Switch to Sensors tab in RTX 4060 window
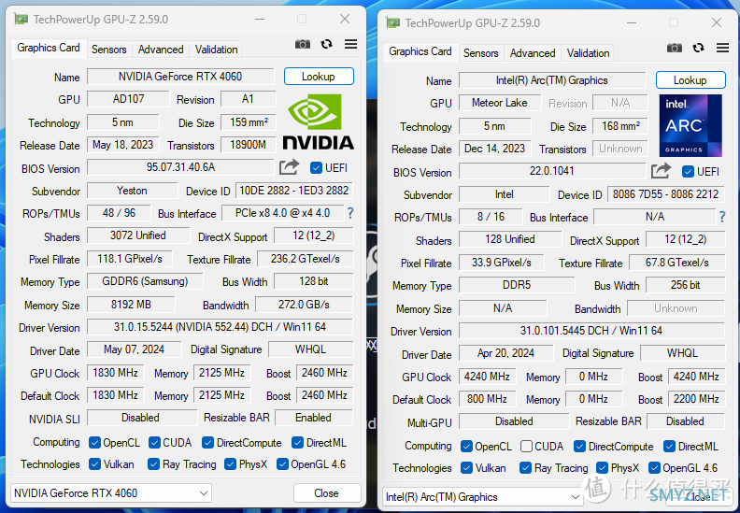 [109, 50]
